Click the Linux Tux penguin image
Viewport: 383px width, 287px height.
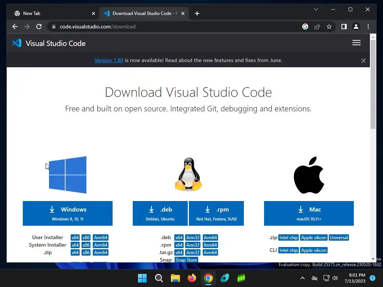(x=189, y=174)
